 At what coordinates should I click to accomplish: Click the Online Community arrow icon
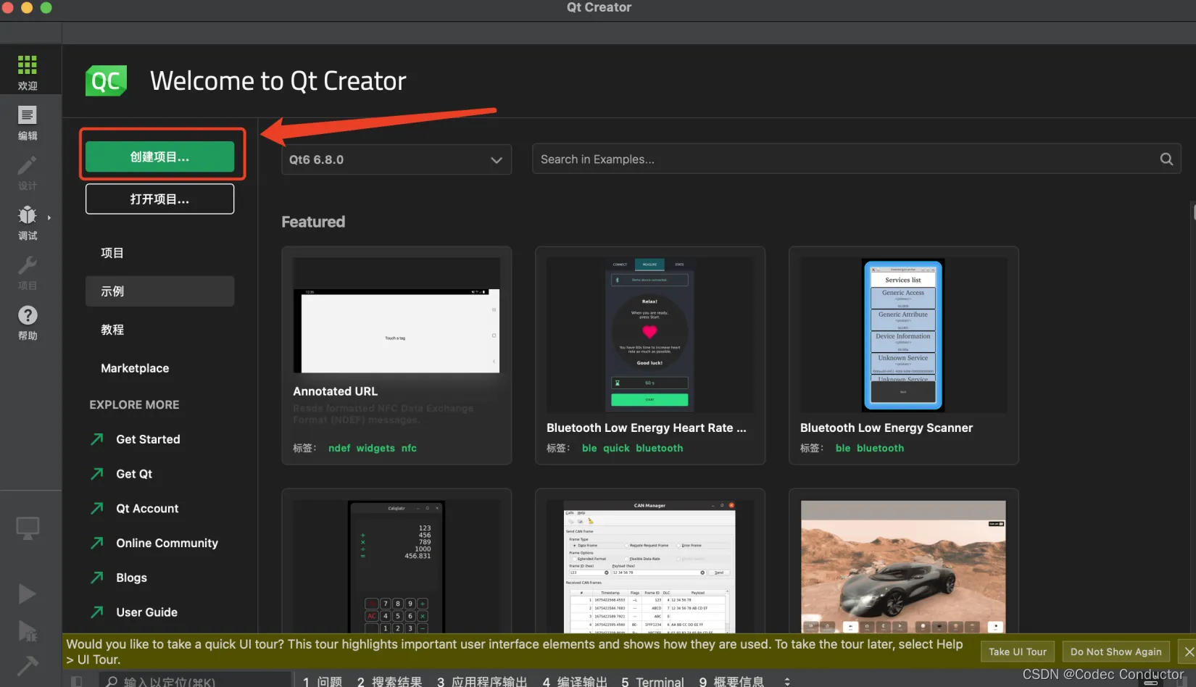pyautogui.click(x=97, y=543)
